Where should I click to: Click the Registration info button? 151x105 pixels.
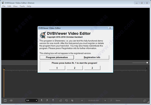coord(92,57)
